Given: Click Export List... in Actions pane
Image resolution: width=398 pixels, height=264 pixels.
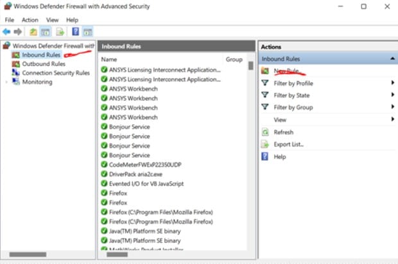Looking at the screenshot, I should 289,144.
